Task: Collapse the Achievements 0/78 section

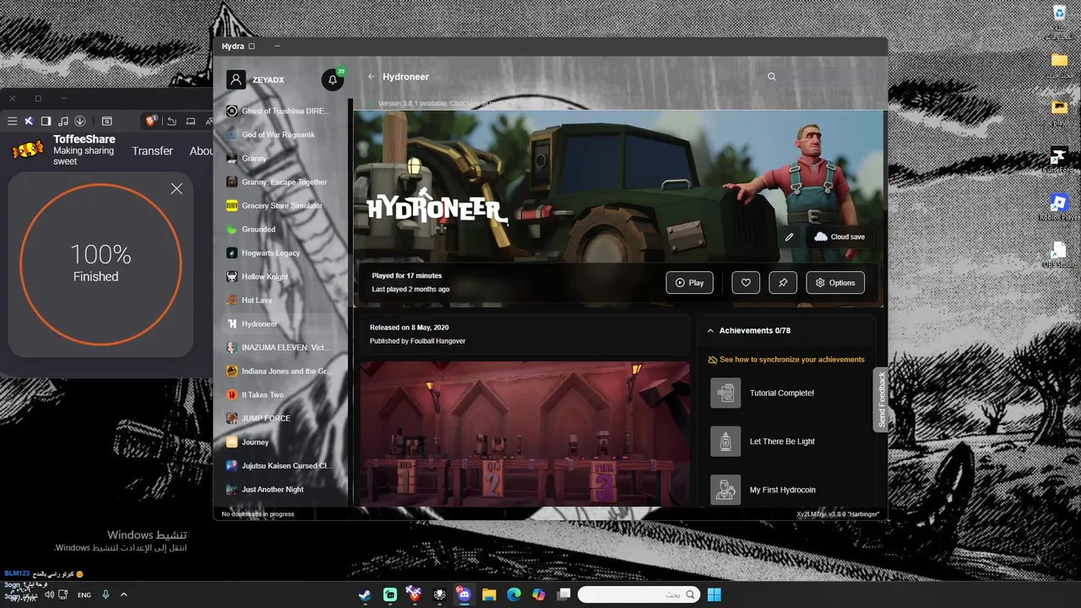Action: (710, 331)
